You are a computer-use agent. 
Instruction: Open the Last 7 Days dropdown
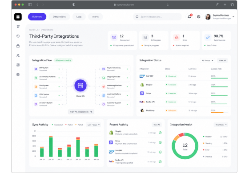click(93, 125)
